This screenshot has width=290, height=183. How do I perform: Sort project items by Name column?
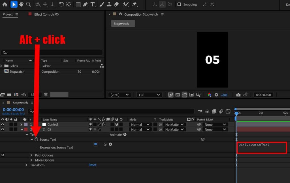[x=9, y=60]
